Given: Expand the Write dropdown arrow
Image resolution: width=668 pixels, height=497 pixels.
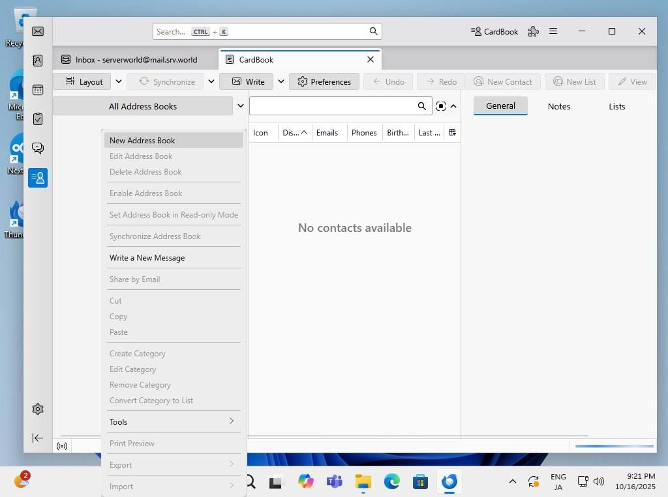Looking at the screenshot, I should (x=281, y=82).
